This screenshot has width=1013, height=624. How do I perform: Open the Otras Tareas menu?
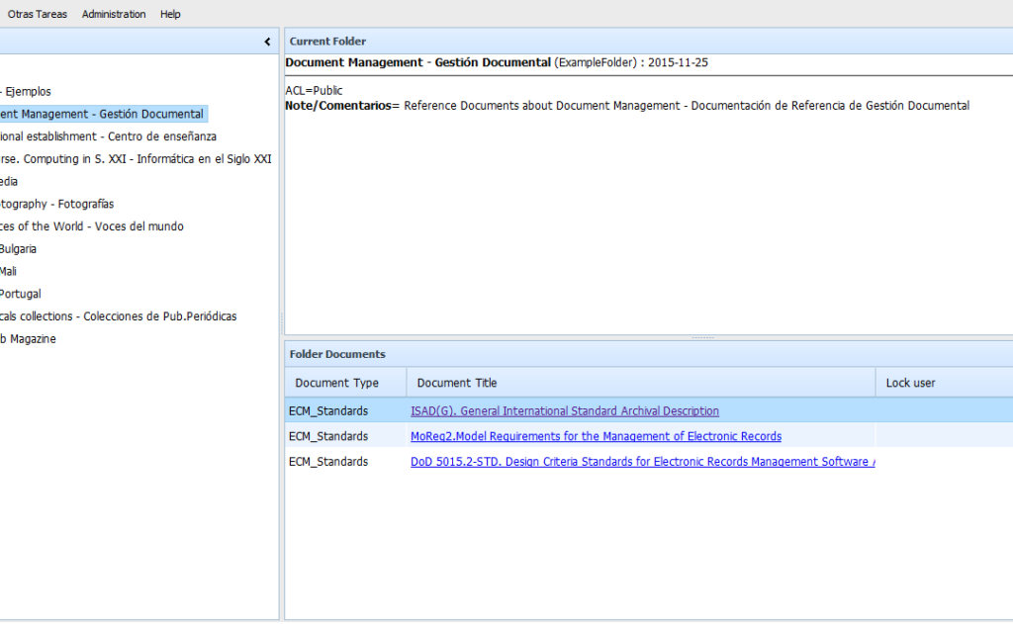tap(37, 14)
